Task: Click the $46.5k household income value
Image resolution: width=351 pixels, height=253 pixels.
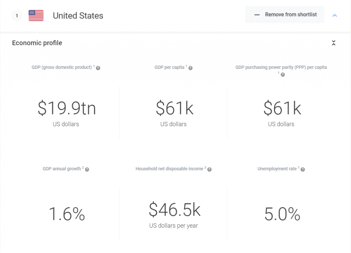Action: point(174,210)
